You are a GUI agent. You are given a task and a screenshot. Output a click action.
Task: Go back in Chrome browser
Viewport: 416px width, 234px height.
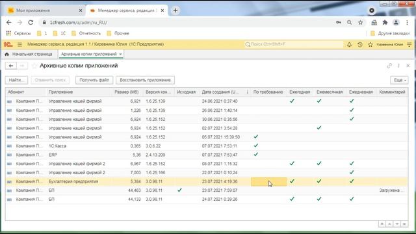[x=9, y=23]
